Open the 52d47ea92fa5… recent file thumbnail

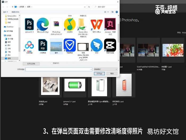[148, 50]
